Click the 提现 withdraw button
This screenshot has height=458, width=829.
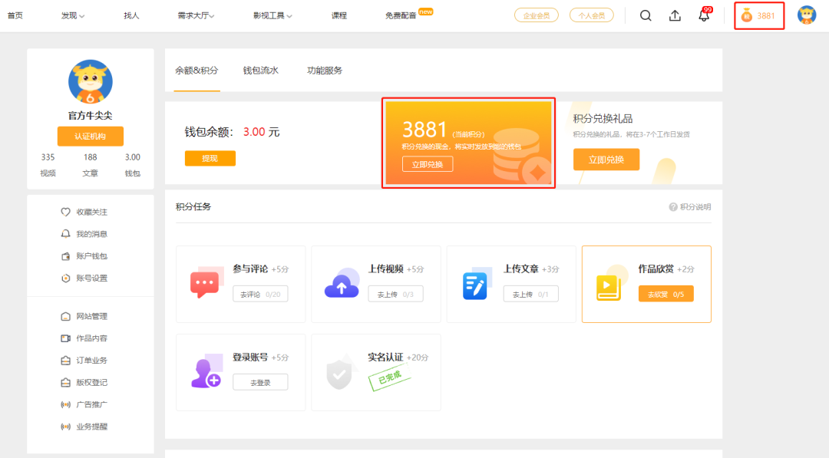coord(210,158)
